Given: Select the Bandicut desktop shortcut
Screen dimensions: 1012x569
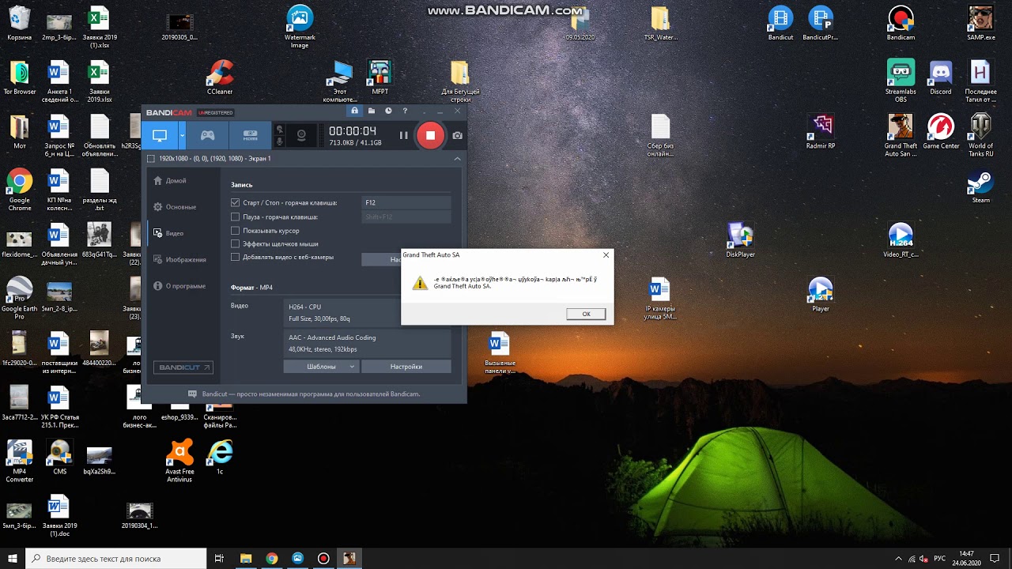Looking at the screenshot, I should pyautogui.click(x=780, y=24).
